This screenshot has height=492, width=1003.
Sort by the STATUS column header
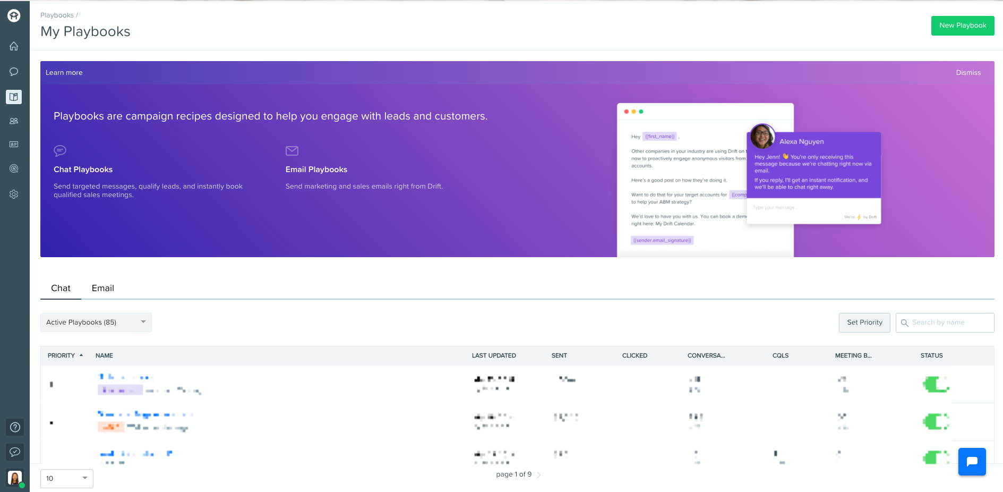[x=932, y=355]
